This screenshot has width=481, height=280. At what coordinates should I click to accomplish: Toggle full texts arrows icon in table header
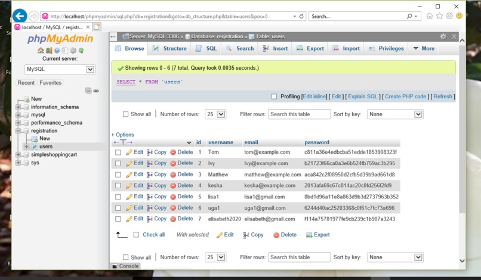tap(123, 142)
